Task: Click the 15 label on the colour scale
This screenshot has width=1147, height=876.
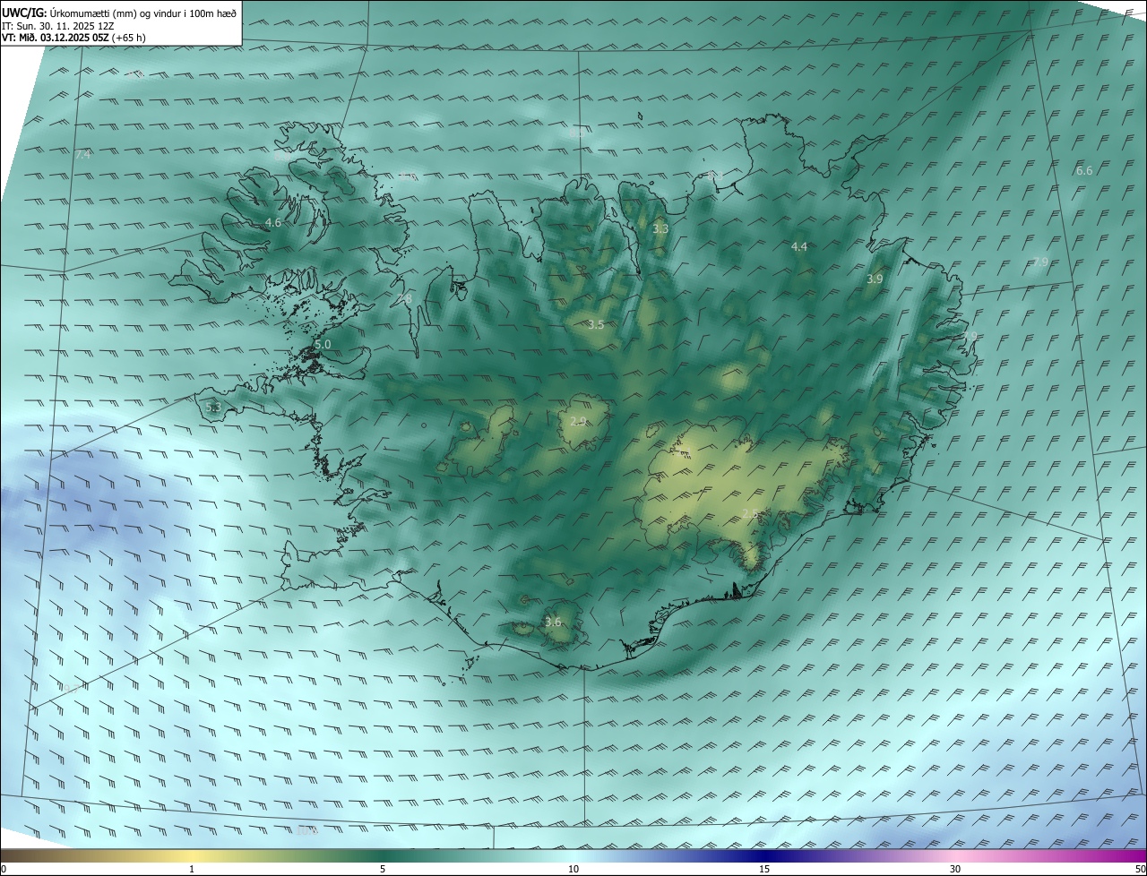Action: tap(764, 869)
